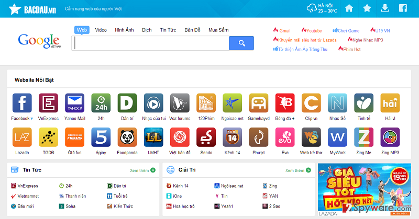The height and width of the screenshot is (219, 419).
Task: Switch to the Tin Tức search tab
Action: pyautogui.click(x=168, y=30)
